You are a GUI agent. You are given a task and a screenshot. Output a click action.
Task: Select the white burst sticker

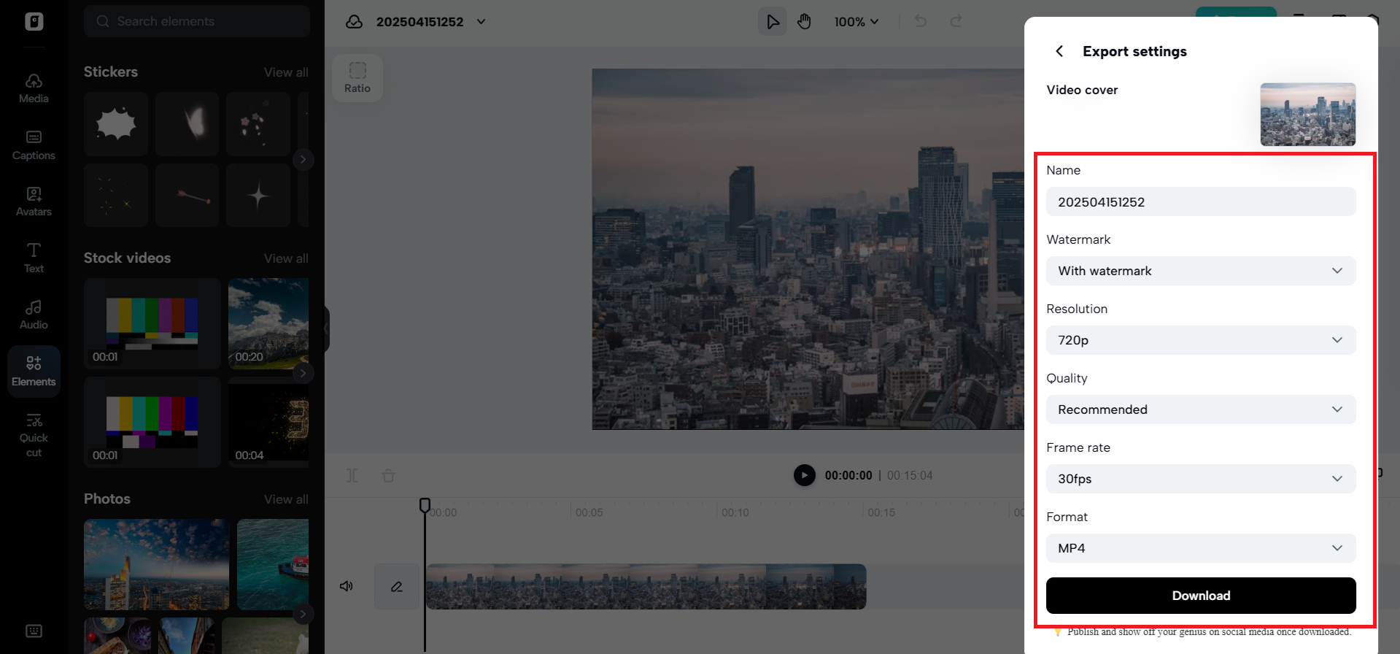(116, 123)
